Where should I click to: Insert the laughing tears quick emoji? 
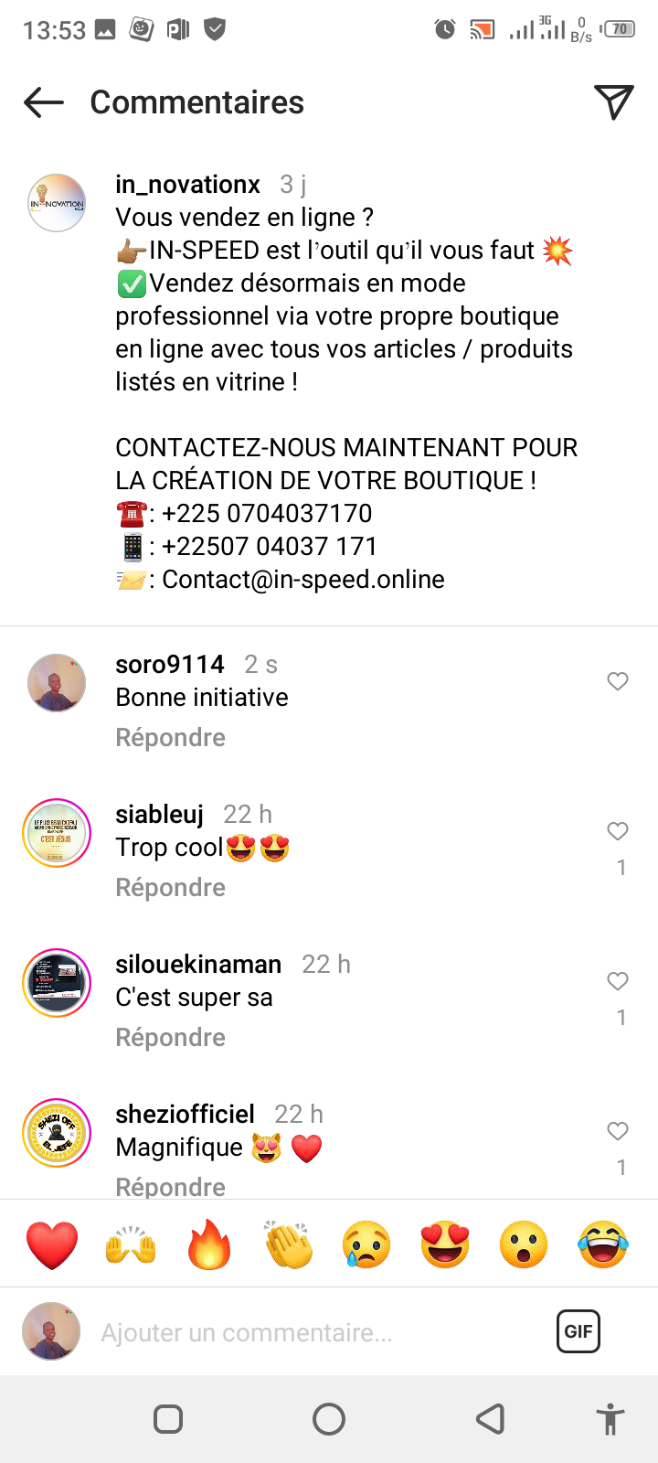coord(603,1244)
